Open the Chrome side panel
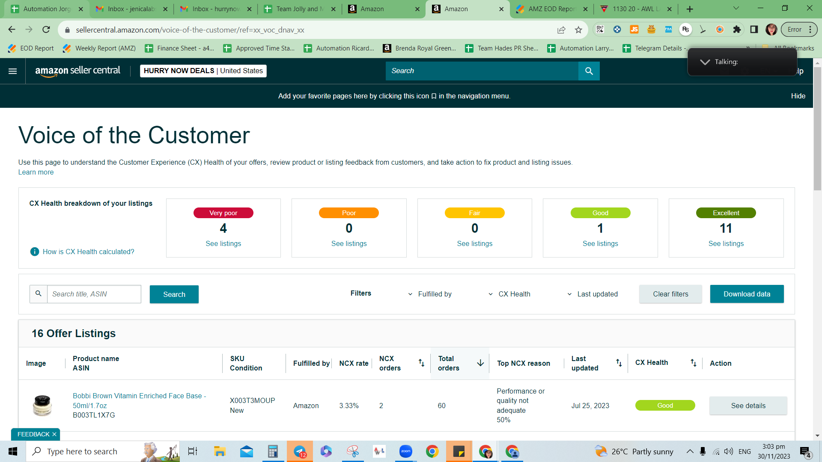Screen dimensions: 822x462 (754, 30)
